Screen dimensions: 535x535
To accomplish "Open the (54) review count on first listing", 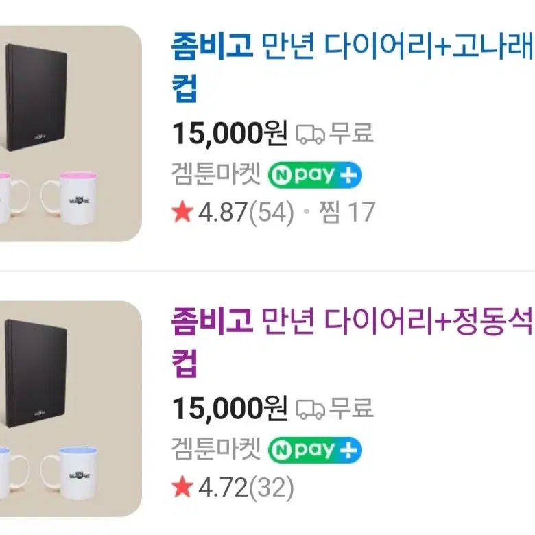I will [272, 212].
